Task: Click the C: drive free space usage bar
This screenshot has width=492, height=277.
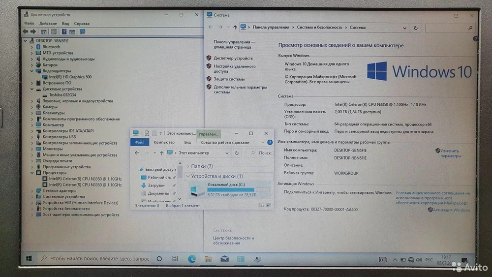Action: [x=238, y=190]
